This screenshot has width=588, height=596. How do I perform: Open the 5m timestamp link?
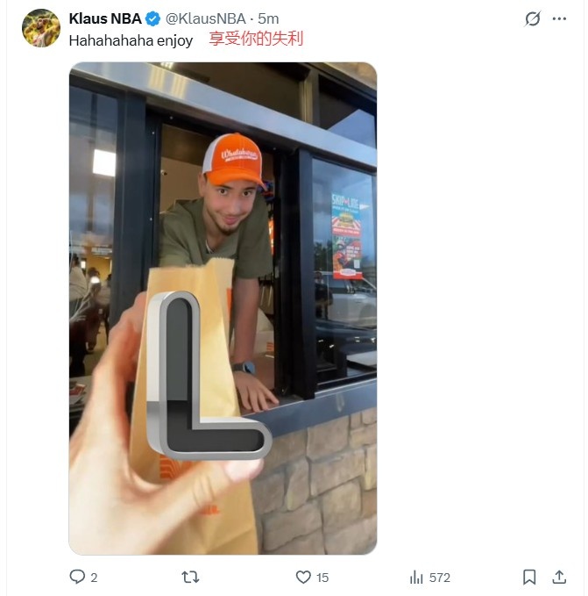tap(268, 18)
